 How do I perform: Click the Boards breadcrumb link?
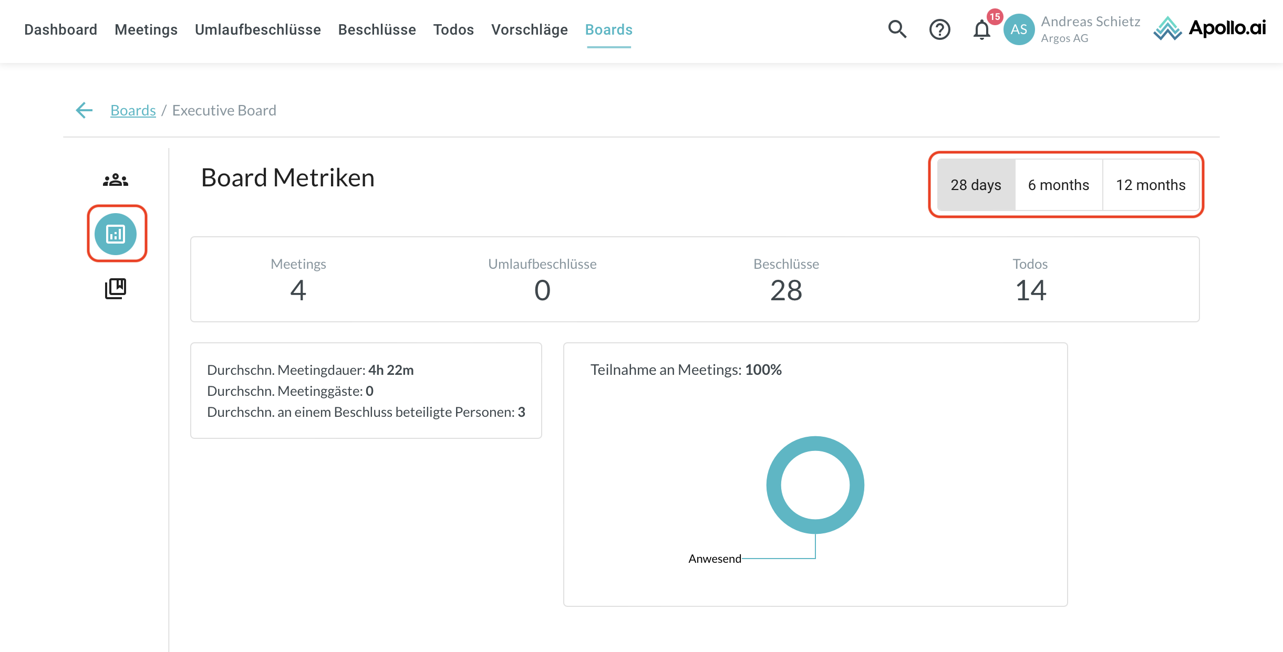click(x=133, y=110)
